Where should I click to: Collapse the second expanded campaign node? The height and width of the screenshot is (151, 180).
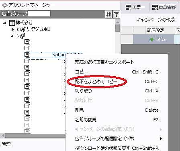pos(12,36)
